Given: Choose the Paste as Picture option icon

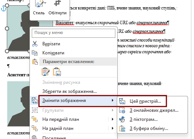Looking at the screenshot, I should point(57,72).
